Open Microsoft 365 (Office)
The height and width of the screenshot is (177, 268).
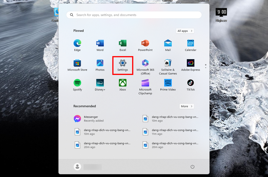click(x=145, y=67)
